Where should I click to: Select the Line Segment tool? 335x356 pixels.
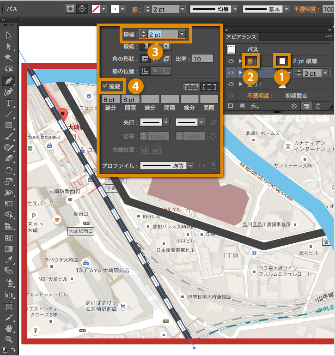pos(9,114)
